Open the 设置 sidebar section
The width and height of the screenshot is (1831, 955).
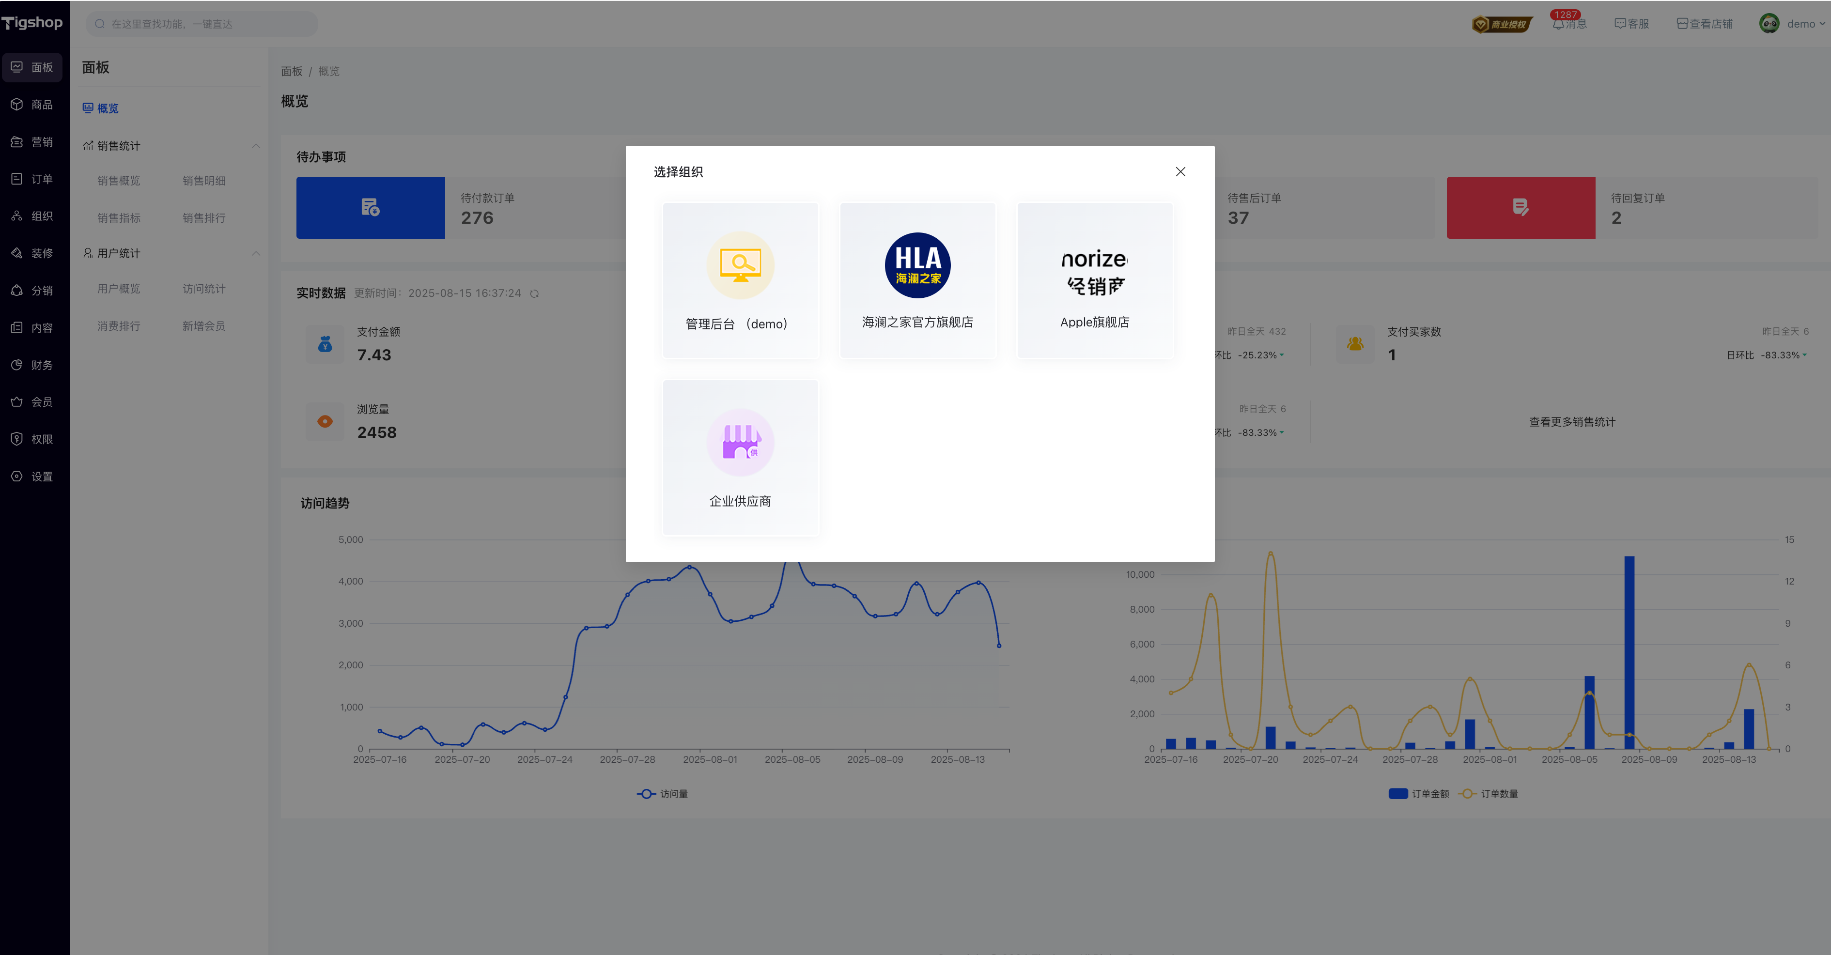pyautogui.click(x=33, y=476)
